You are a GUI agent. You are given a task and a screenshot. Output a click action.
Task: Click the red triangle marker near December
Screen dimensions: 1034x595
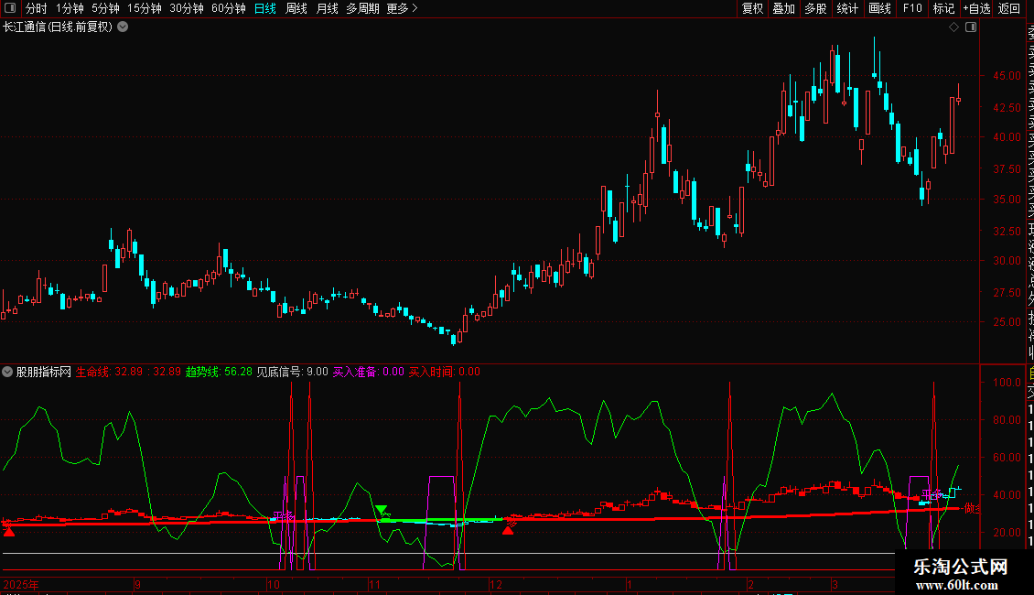pyautogui.click(x=508, y=530)
